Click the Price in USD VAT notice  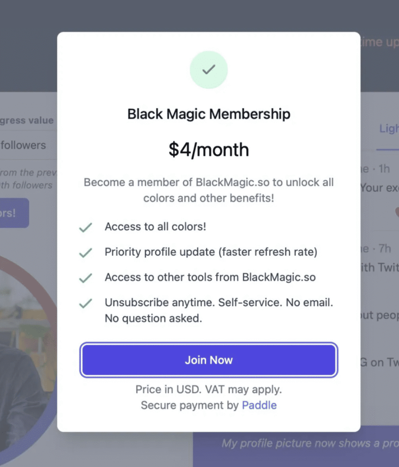(x=209, y=389)
